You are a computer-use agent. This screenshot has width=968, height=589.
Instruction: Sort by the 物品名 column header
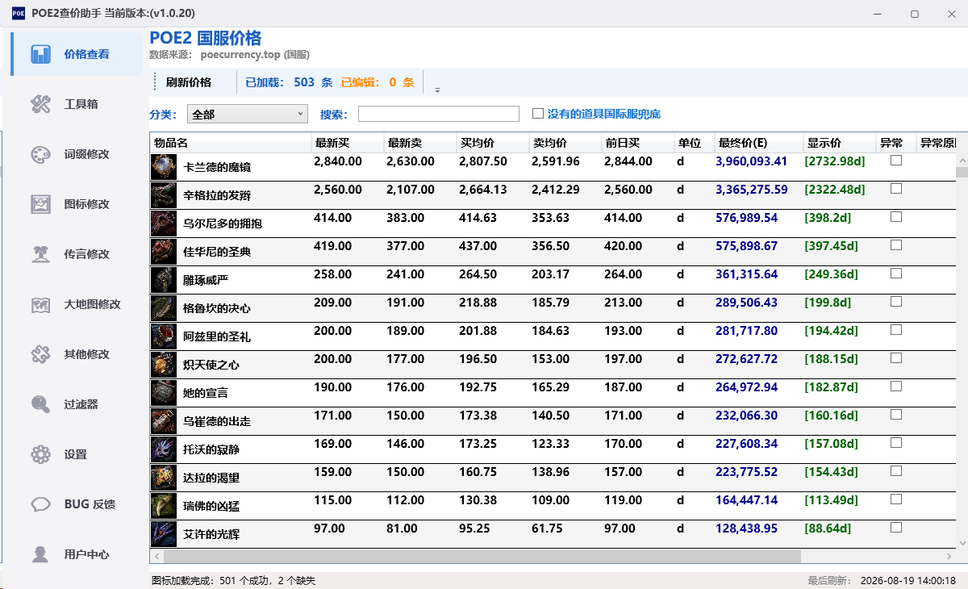pos(231,143)
